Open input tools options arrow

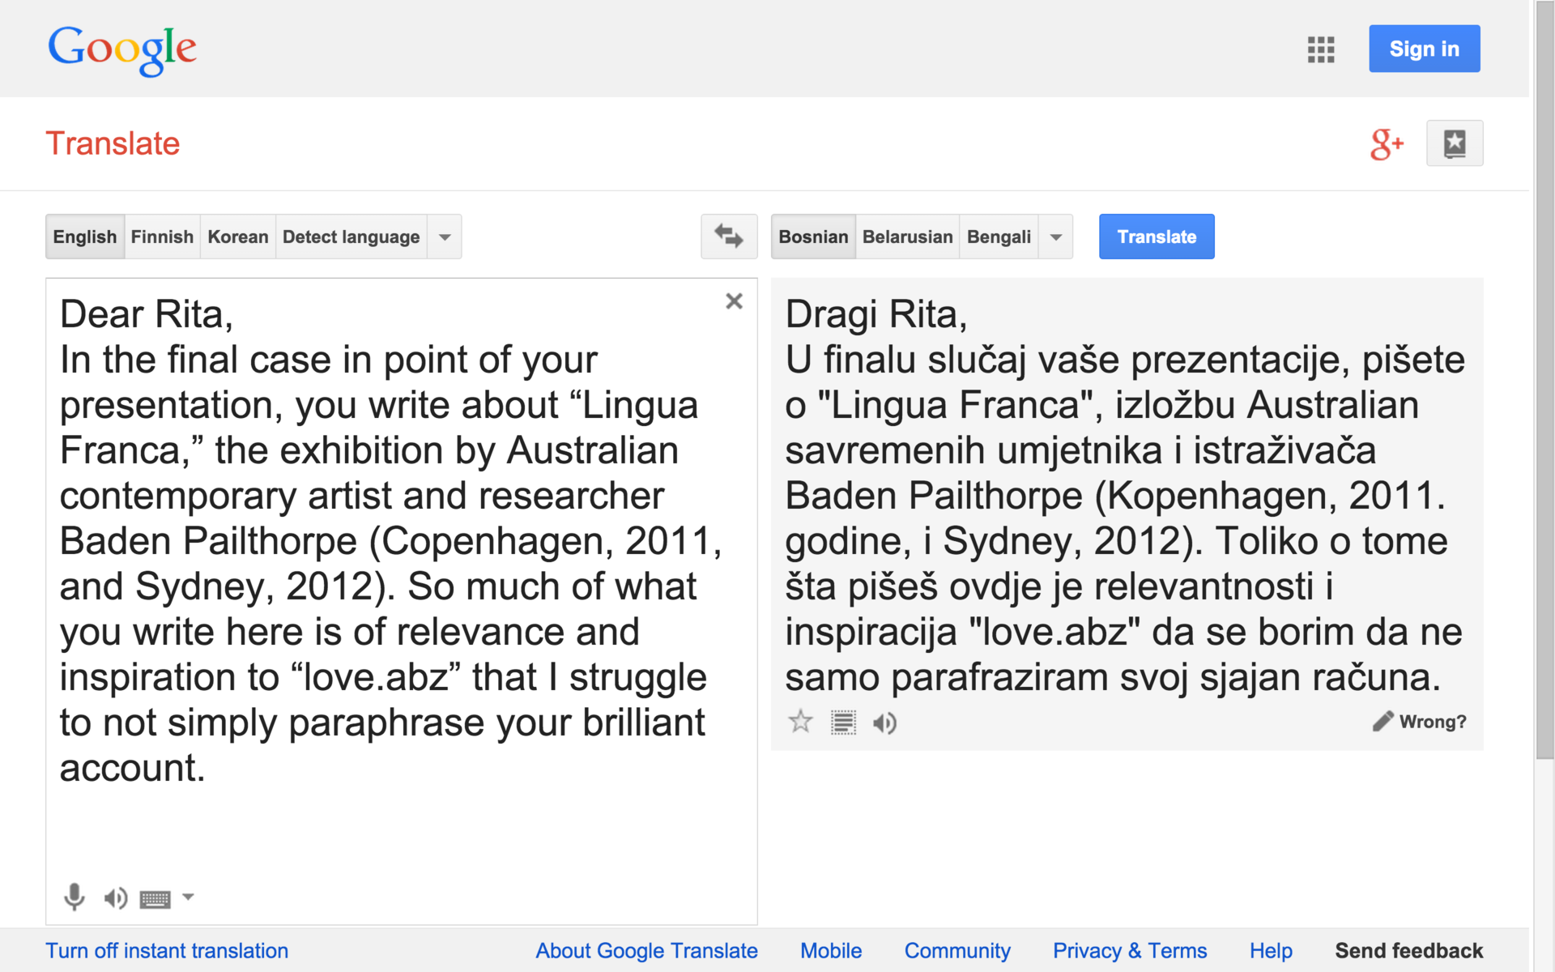pos(188,897)
